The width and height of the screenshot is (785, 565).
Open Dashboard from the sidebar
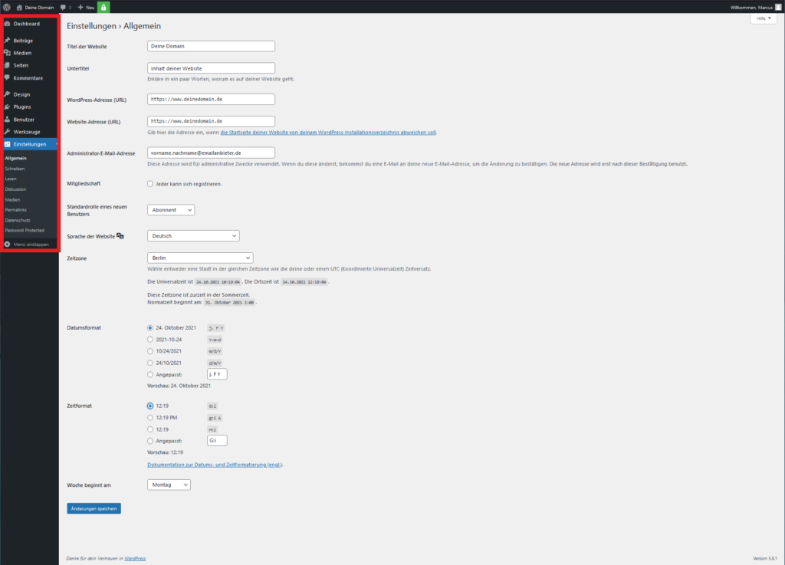click(x=28, y=24)
